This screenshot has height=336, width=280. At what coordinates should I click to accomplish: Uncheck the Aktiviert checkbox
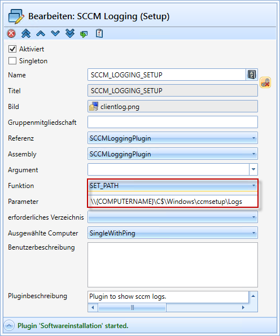pos(12,49)
